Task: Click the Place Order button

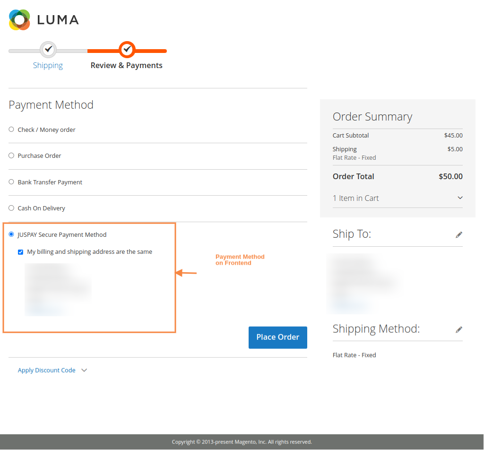Action: coord(277,337)
